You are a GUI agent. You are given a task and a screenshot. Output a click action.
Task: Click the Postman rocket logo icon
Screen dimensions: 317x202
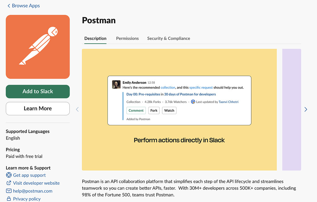(x=37, y=46)
